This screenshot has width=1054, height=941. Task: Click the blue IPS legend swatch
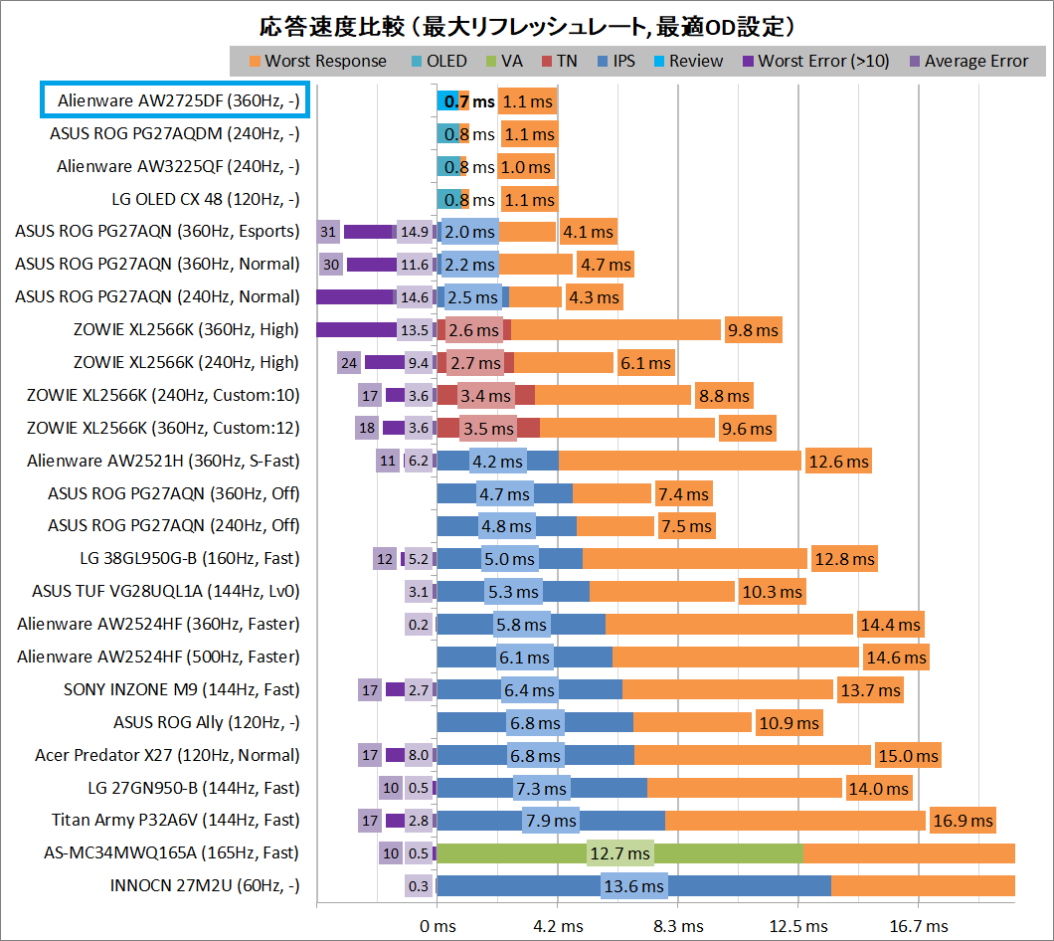[603, 62]
